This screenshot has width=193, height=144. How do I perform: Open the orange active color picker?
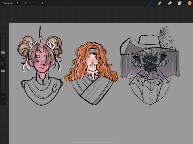click(190, 3)
